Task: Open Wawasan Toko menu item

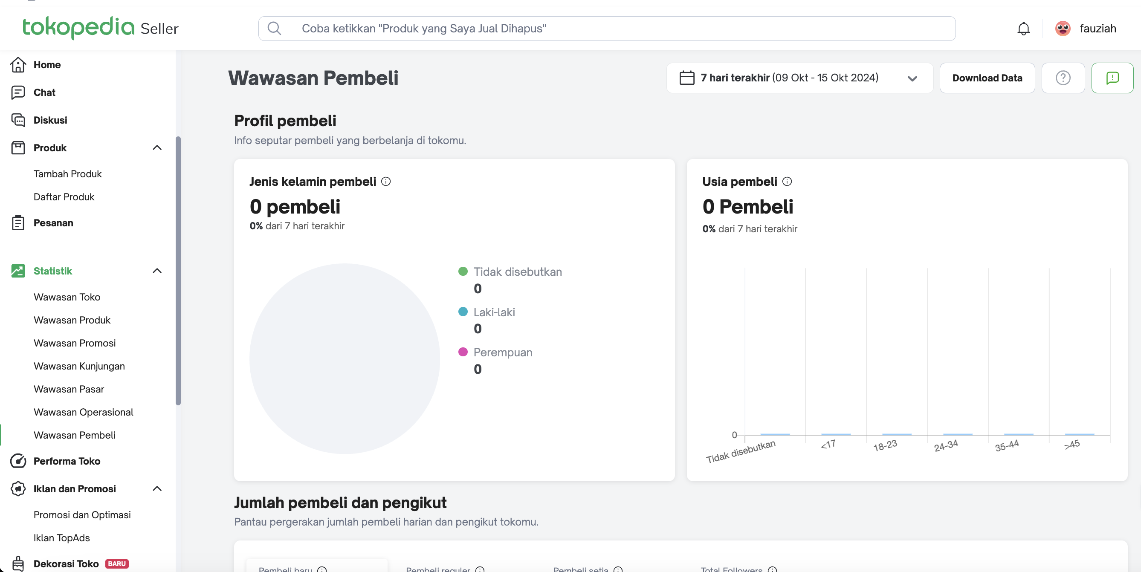Action: pos(67,297)
